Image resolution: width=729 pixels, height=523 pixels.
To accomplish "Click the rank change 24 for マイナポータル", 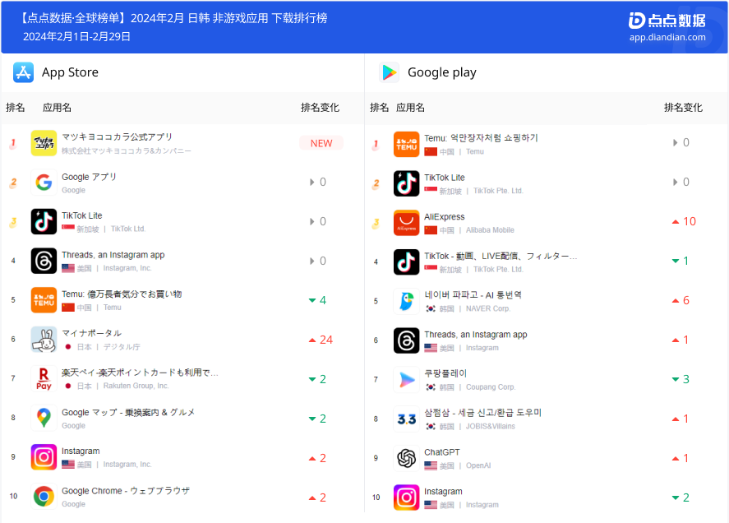I will 321,340.
